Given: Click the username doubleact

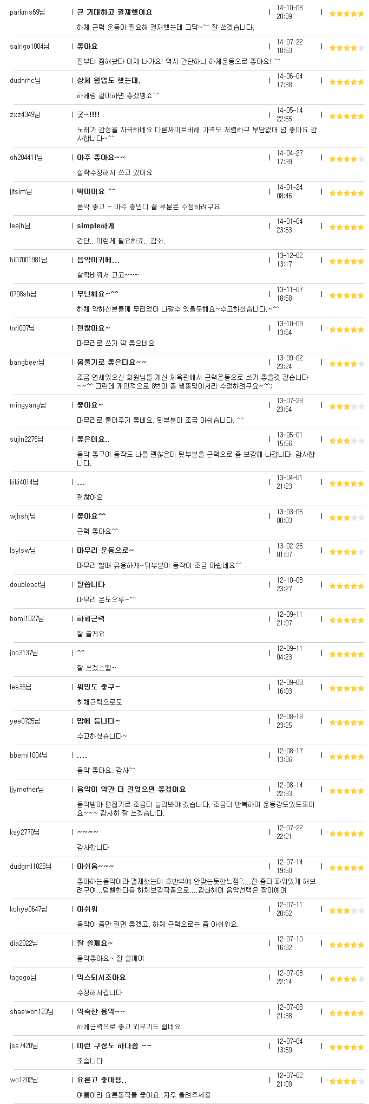Looking at the screenshot, I should tap(28, 585).
